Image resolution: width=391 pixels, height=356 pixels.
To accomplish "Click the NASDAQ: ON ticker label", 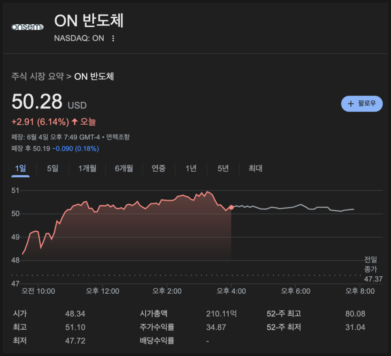I will [x=79, y=38].
